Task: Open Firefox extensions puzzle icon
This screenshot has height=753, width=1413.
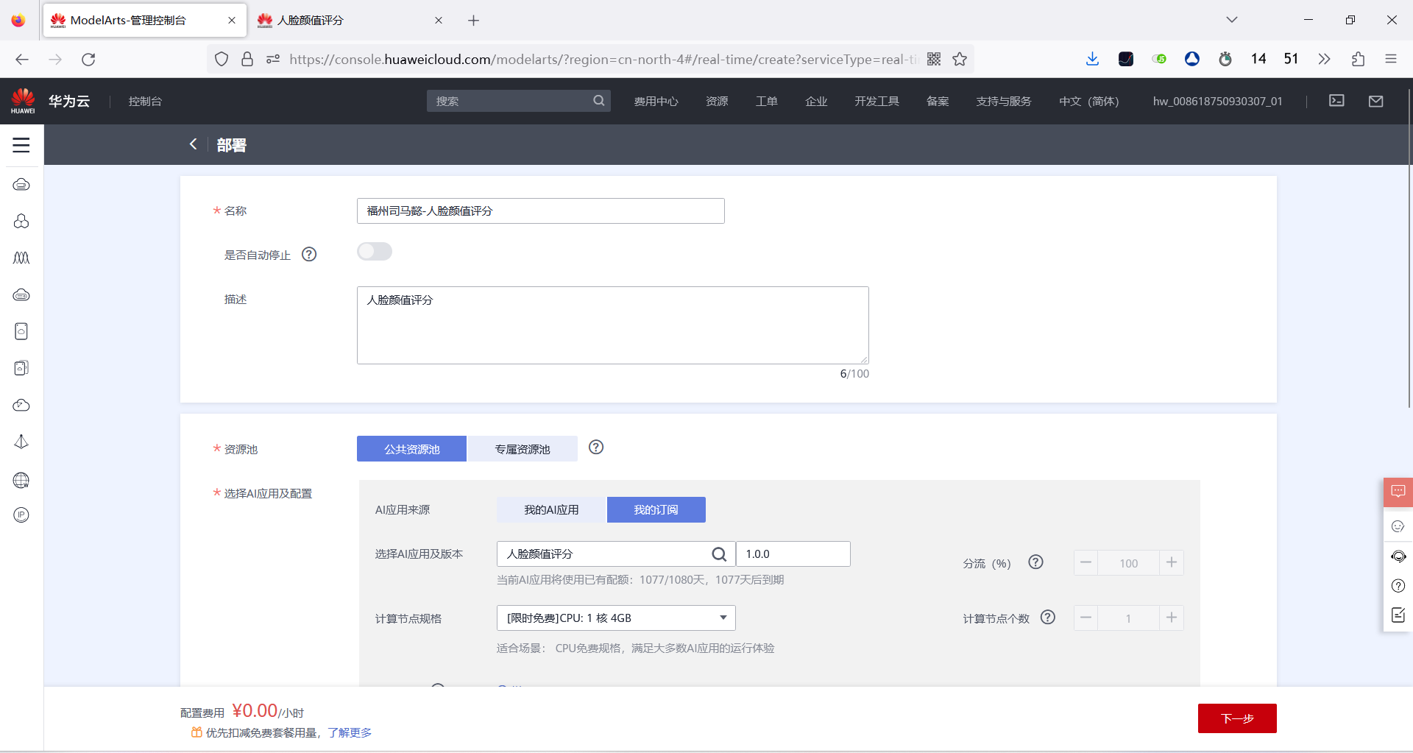Action: pyautogui.click(x=1358, y=59)
